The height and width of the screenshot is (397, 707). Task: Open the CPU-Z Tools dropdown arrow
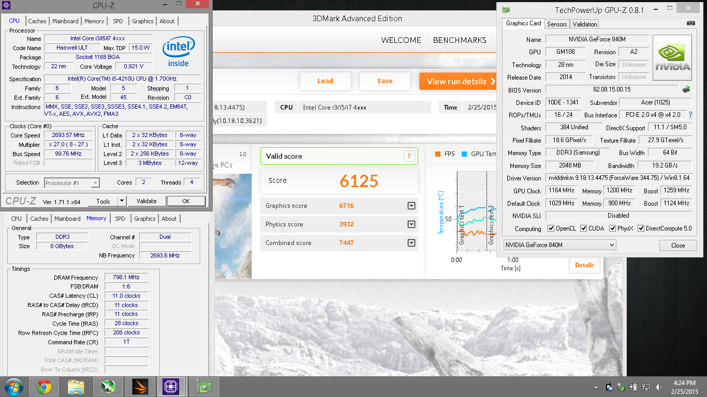click(122, 201)
